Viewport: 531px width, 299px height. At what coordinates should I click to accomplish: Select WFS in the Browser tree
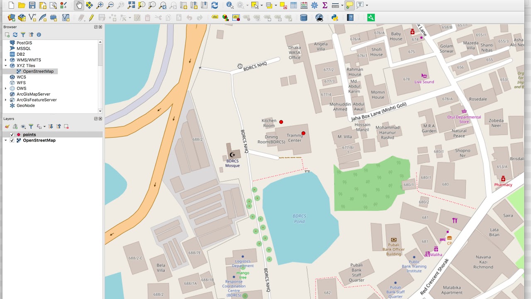(x=21, y=83)
